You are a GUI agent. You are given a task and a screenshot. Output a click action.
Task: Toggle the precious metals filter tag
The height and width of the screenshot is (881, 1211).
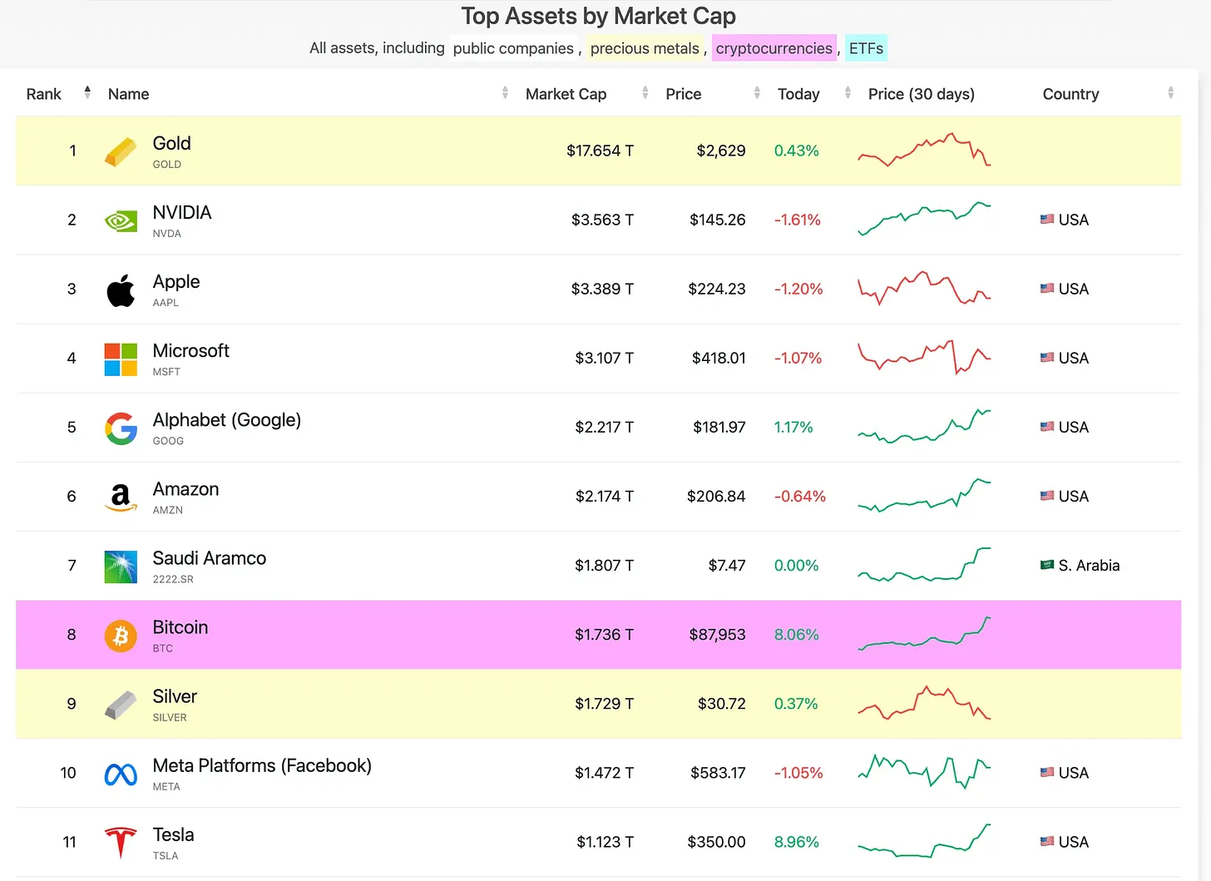(x=645, y=48)
